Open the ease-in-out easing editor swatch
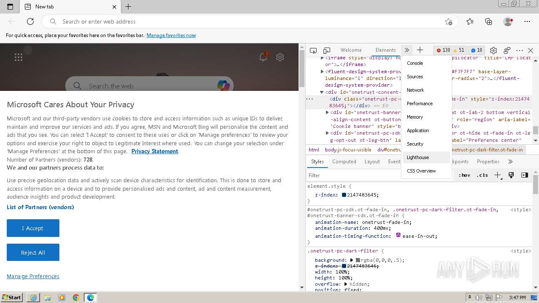 pos(398,236)
